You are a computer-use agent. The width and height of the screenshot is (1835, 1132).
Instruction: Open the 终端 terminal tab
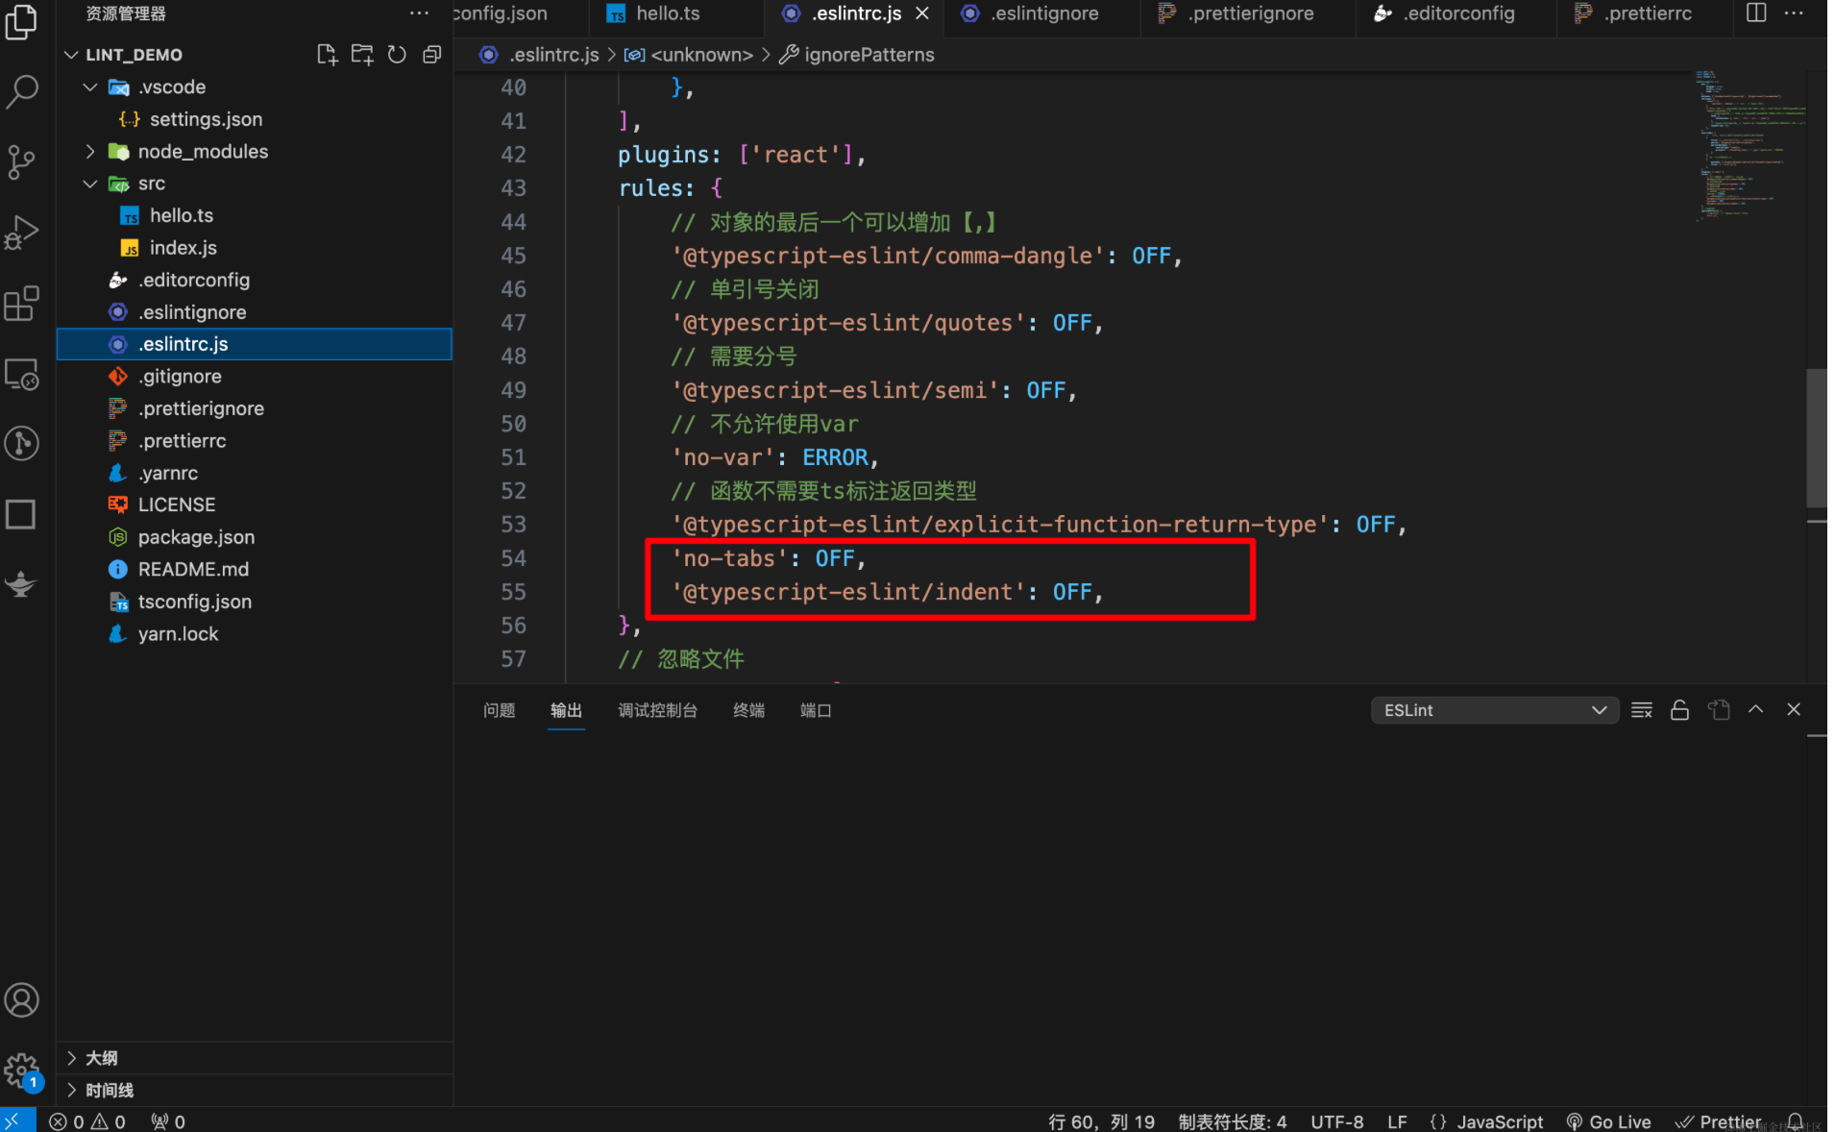(748, 710)
